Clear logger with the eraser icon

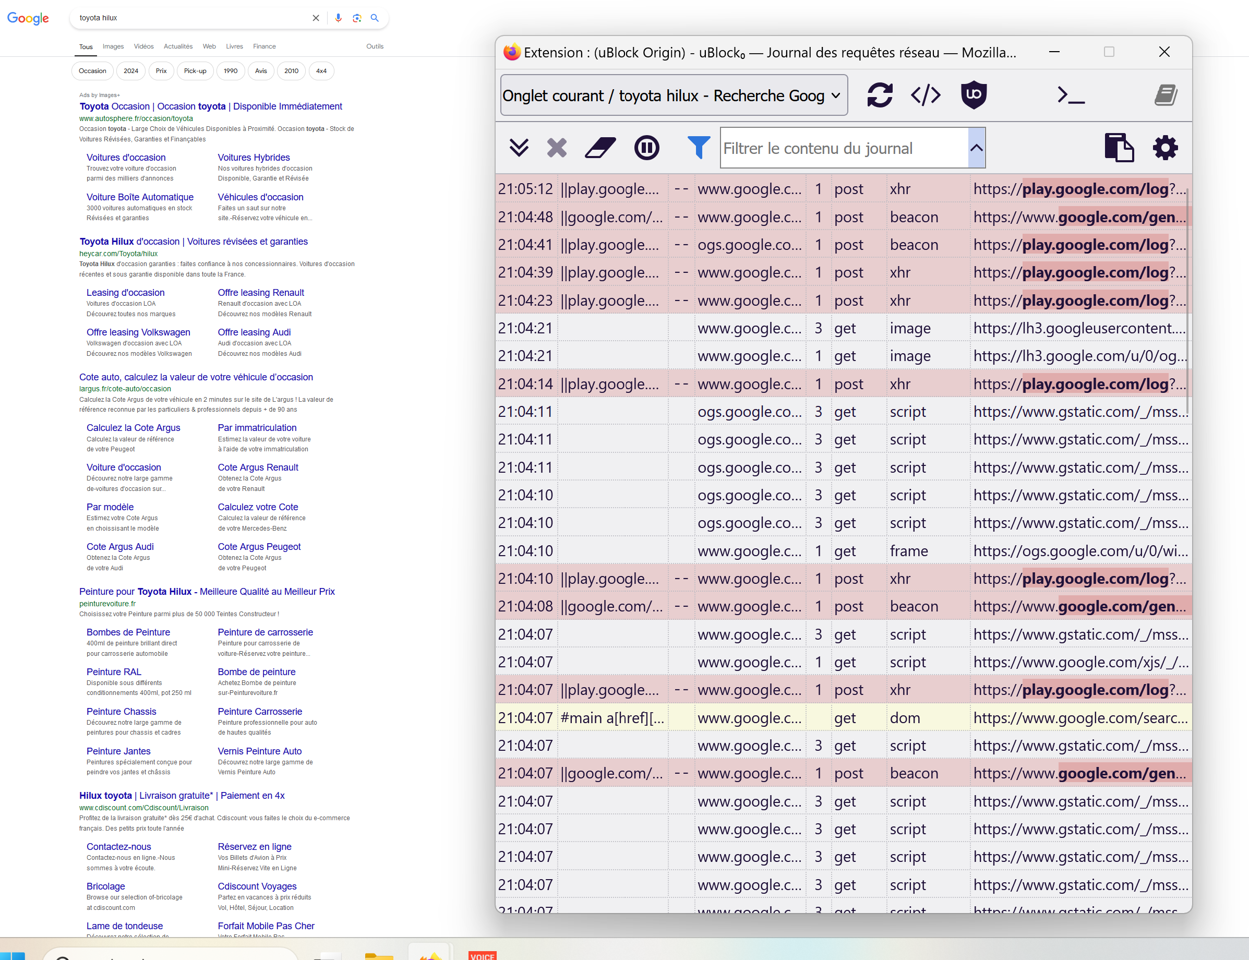pyautogui.click(x=600, y=148)
